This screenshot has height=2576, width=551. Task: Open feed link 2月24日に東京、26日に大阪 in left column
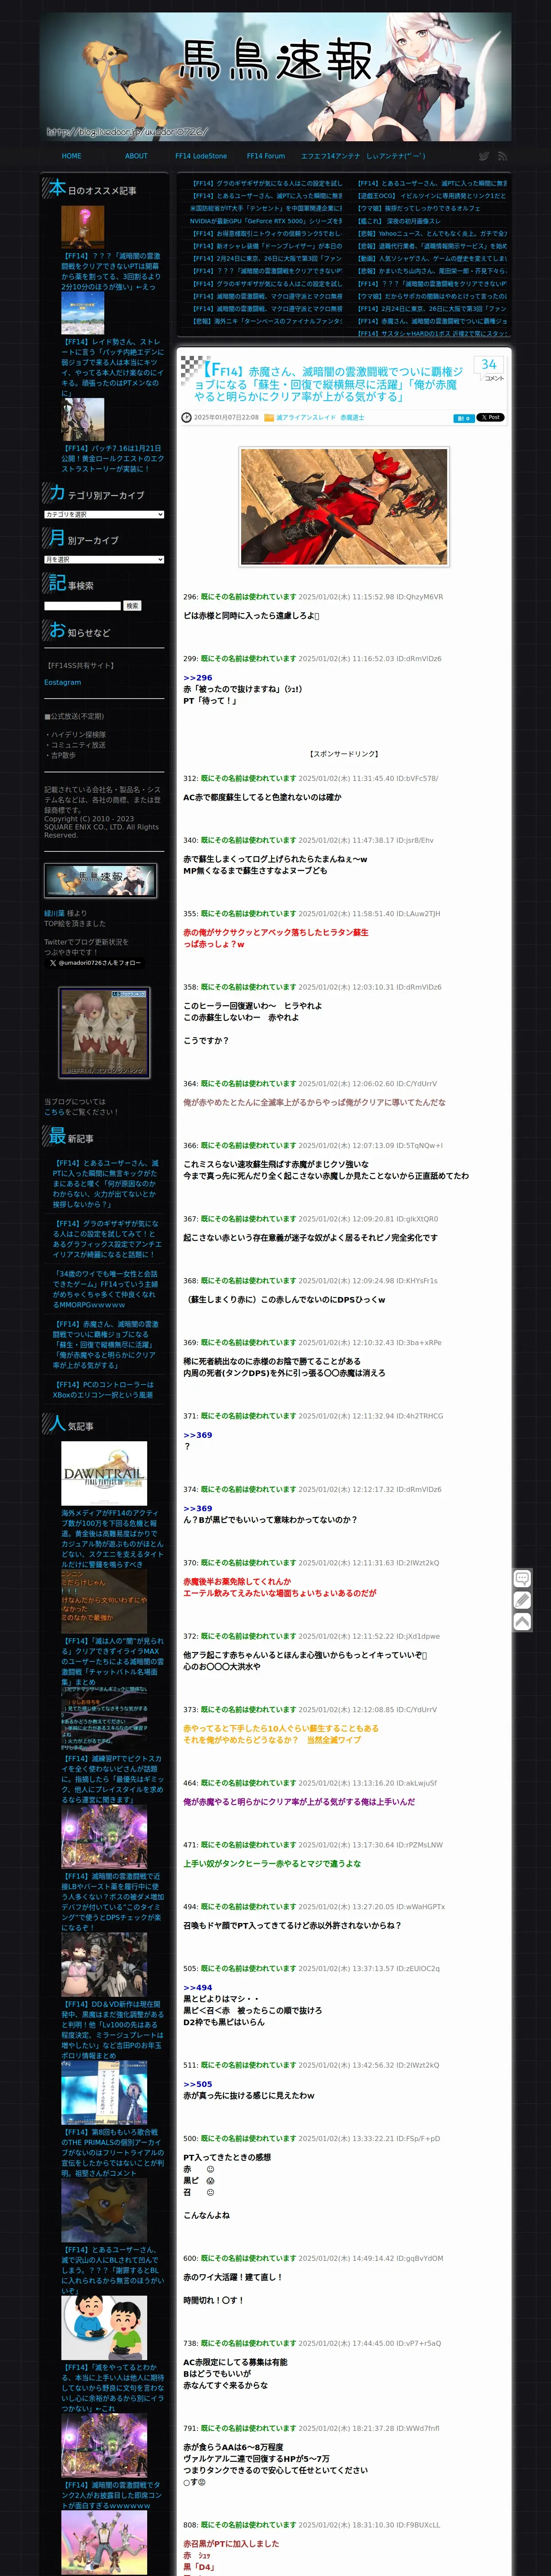(266, 258)
